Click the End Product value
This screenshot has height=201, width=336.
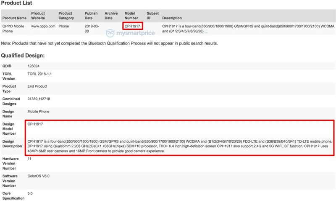pyautogui.click(x=37, y=86)
